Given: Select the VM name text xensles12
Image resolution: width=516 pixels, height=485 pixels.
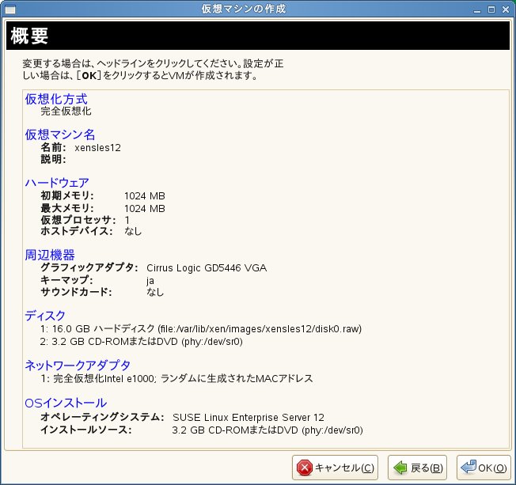Looking at the screenshot, I should pyautogui.click(x=97, y=148).
